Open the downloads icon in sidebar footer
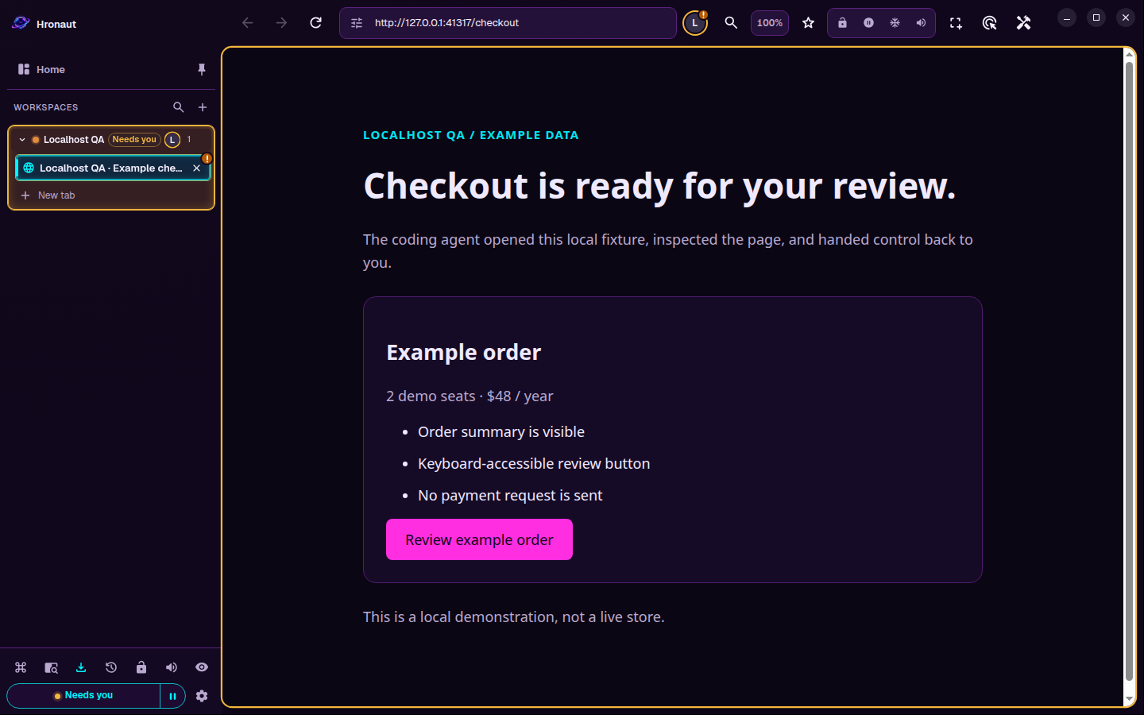The height and width of the screenshot is (715, 1144). 81,667
